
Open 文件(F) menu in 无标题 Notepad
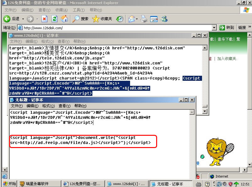(x=17, y=106)
